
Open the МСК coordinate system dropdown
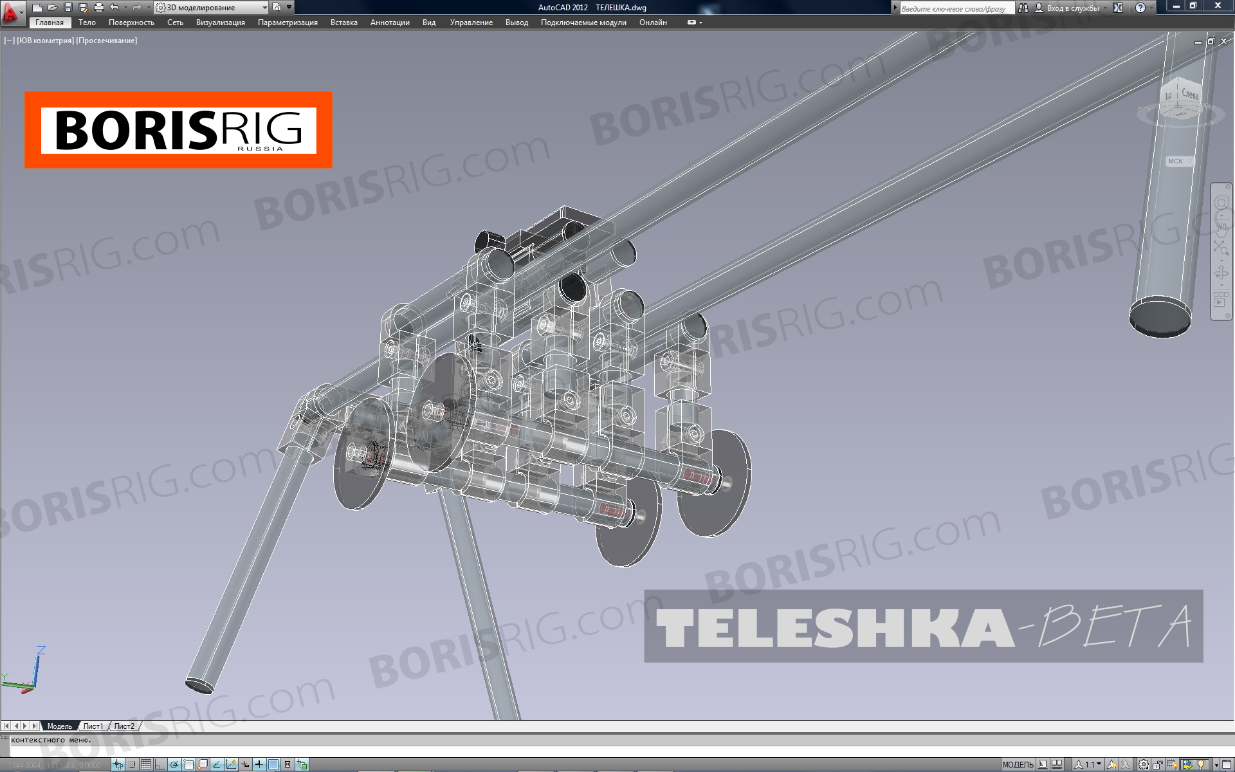(1180, 161)
